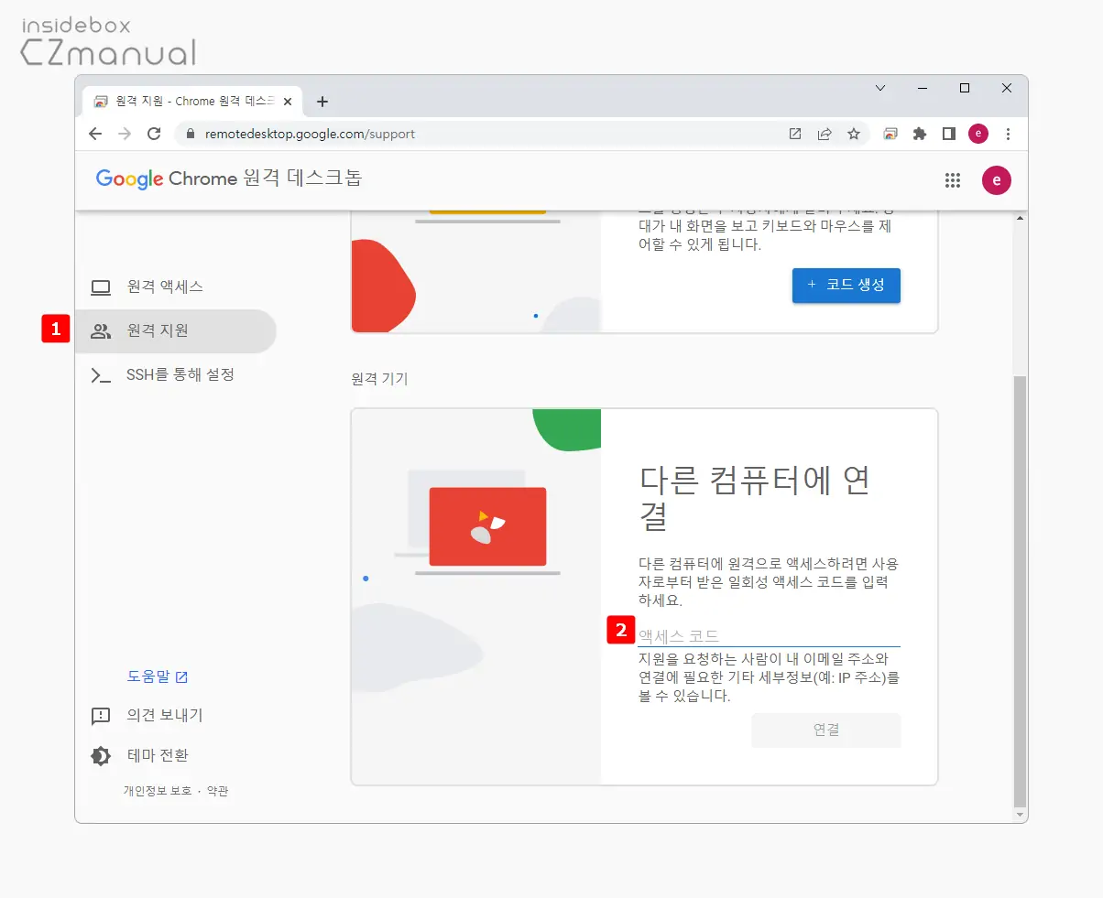Image resolution: width=1103 pixels, height=898 pixels.
Task: Open the 약관 terms link
Action: point(218,791)
